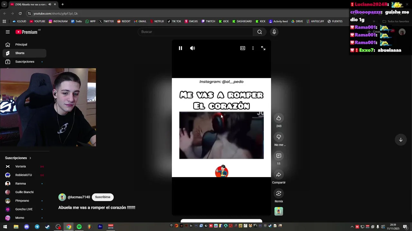The image size is (412, 231).
Task: Click the Buscar search field
Action: point(195,32)
